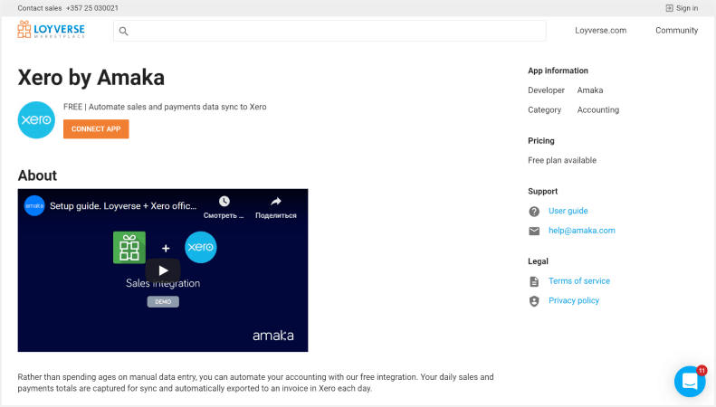Click the DEMO badge in the video
This screenshot has height=407, width=716.
pos(163,301)
